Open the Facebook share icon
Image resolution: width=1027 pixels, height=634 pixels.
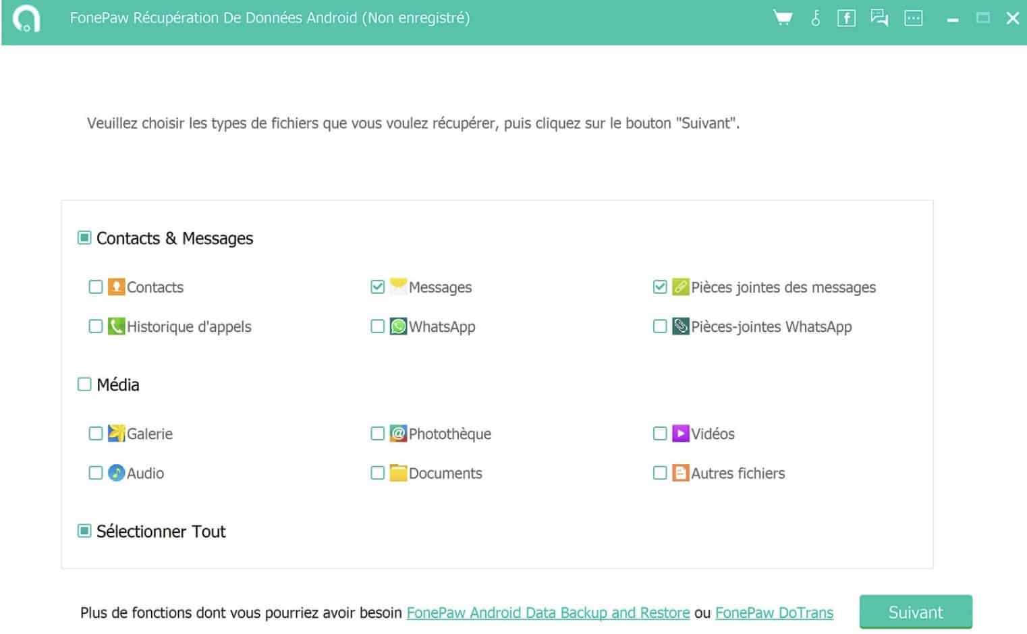(846, 18)
